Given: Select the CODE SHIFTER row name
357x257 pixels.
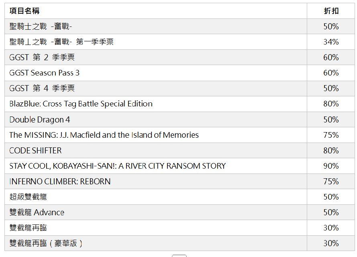Looking at the screenshot, I should pyautogui.click(x=35, y=151).
